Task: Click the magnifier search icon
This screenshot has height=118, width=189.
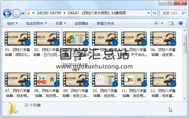Action: (183, 13)
